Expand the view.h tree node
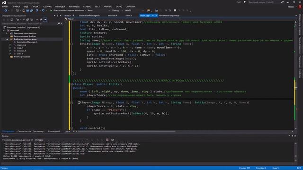303x170 pixels. pos(10,54)
